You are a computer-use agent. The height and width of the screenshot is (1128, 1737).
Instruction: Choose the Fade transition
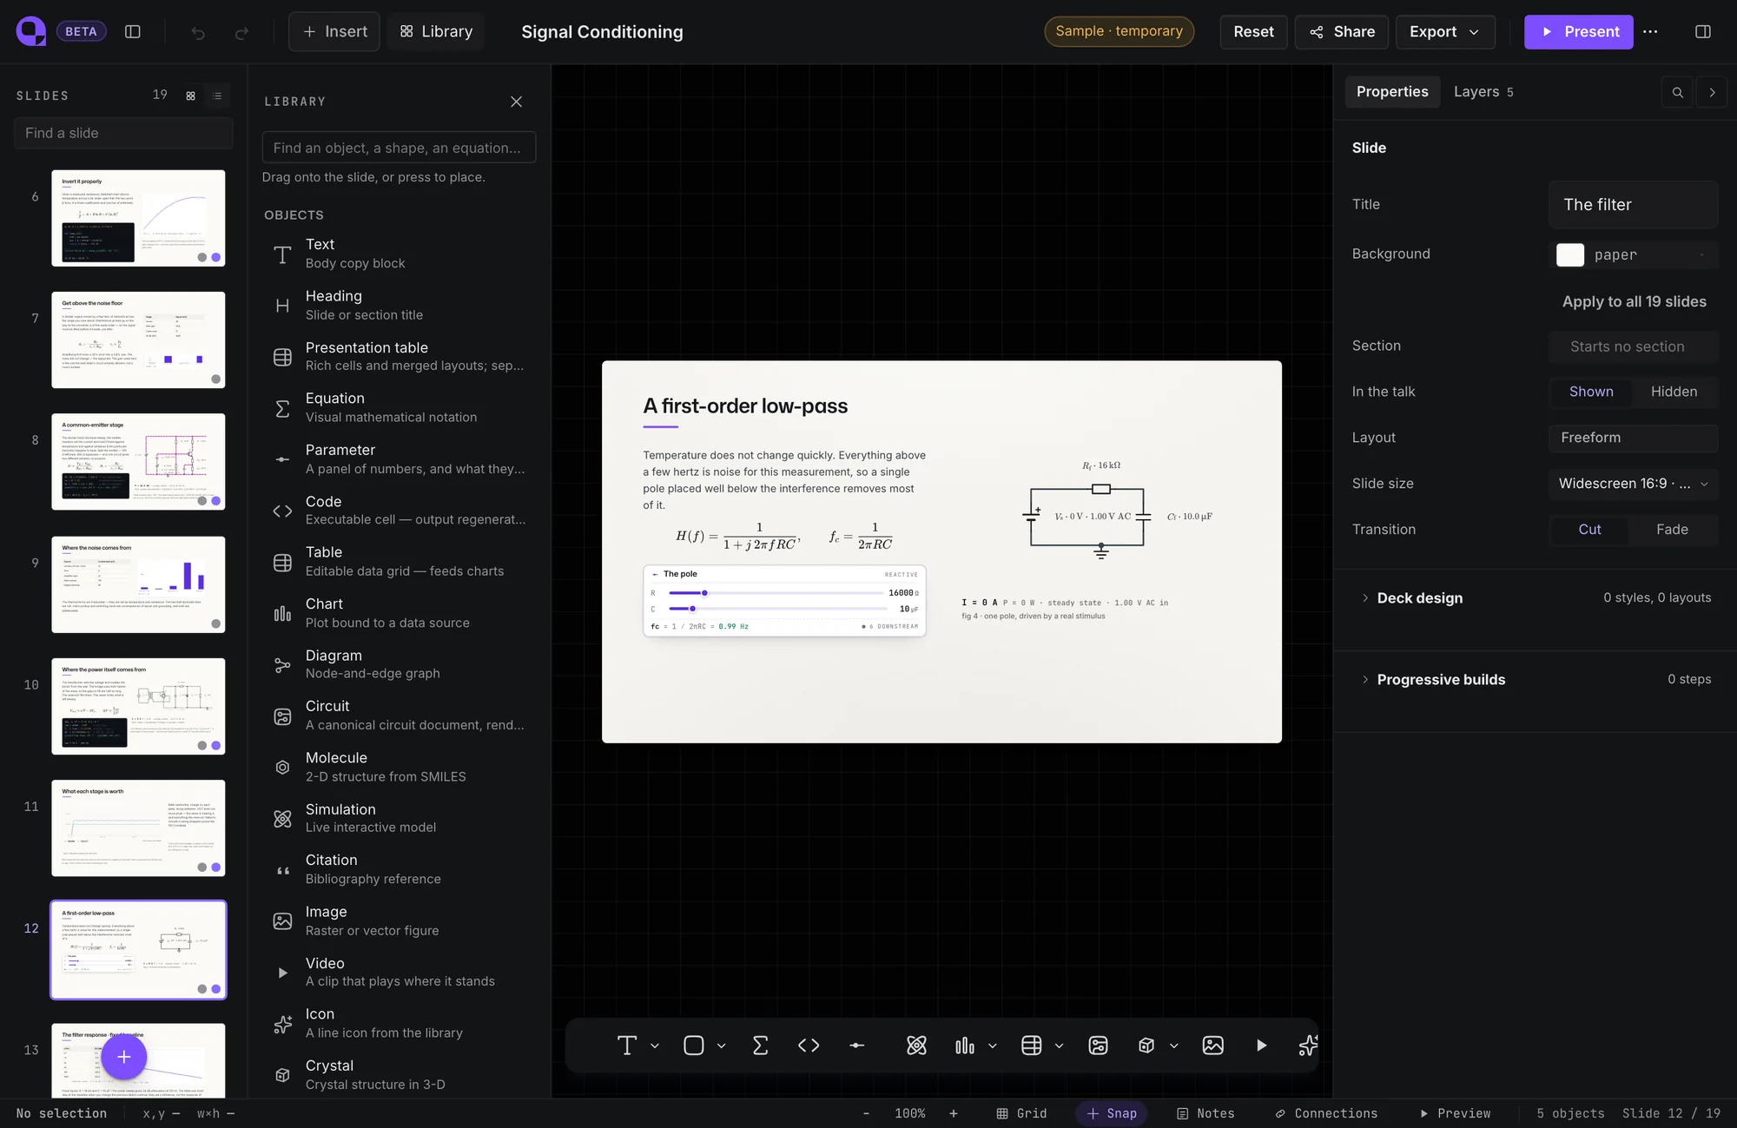(1672, 530)
